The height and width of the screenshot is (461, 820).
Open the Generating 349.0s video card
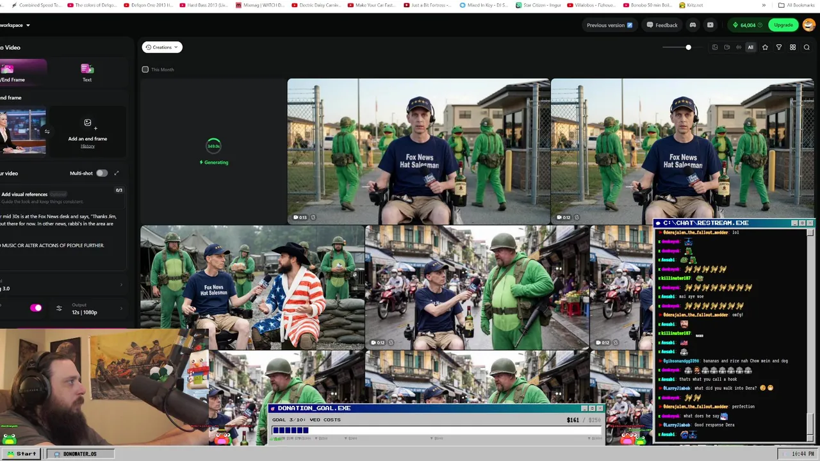213,152
